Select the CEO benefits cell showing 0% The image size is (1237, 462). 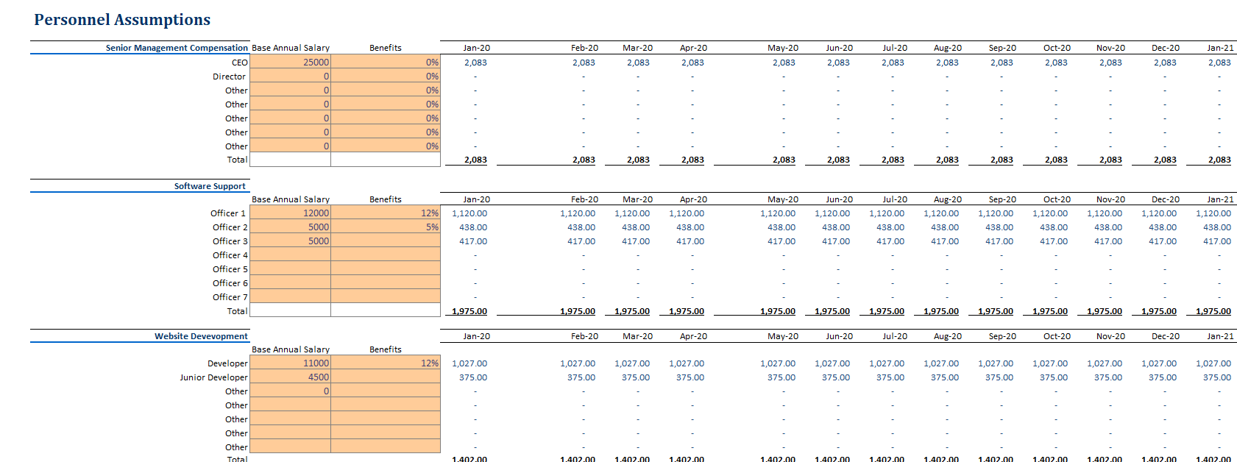[386, 63]
